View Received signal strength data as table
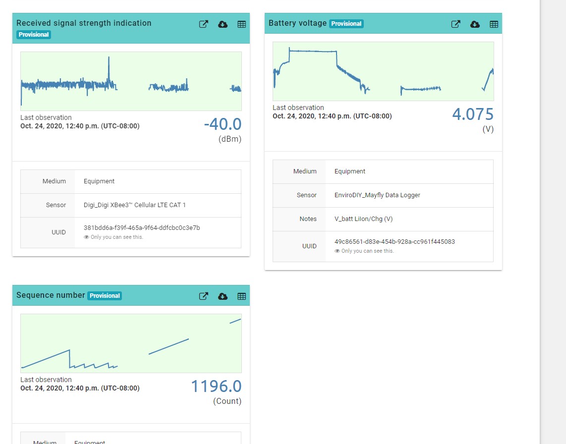Viewport: 566px width, 444px height. click(x=241, y=24)
